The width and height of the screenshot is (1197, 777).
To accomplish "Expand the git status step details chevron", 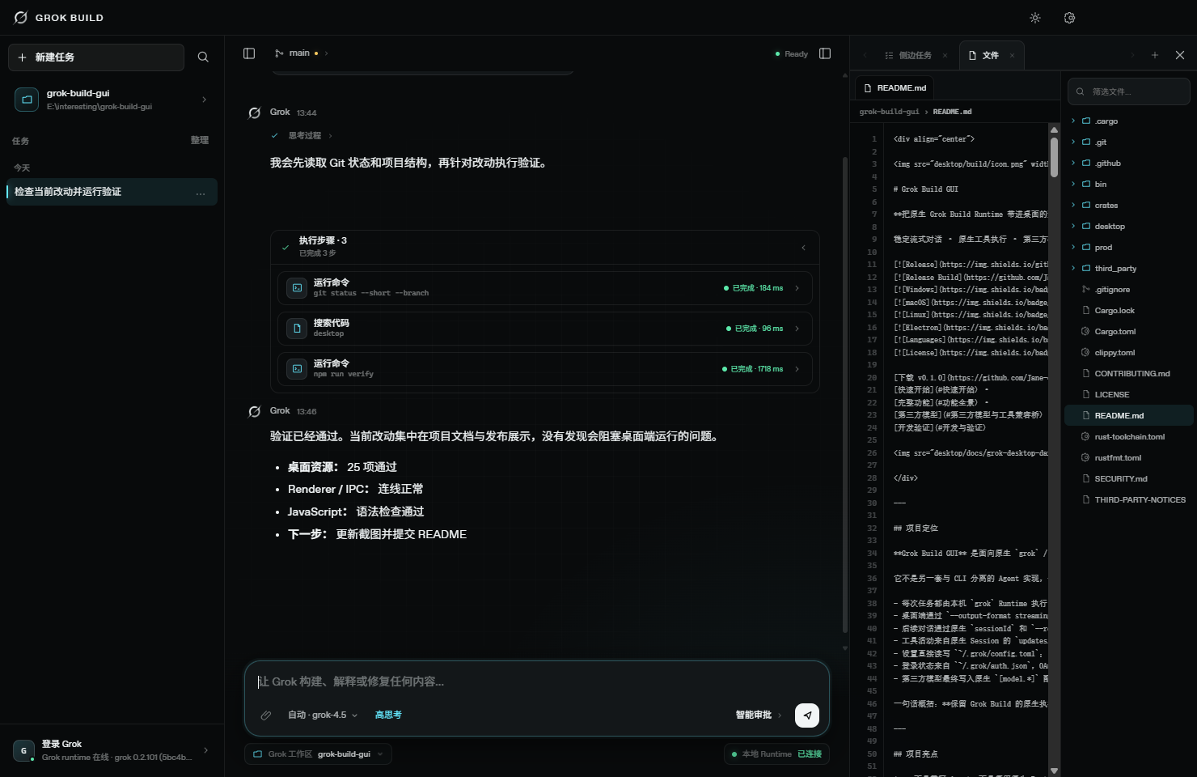I will [797, 288].
